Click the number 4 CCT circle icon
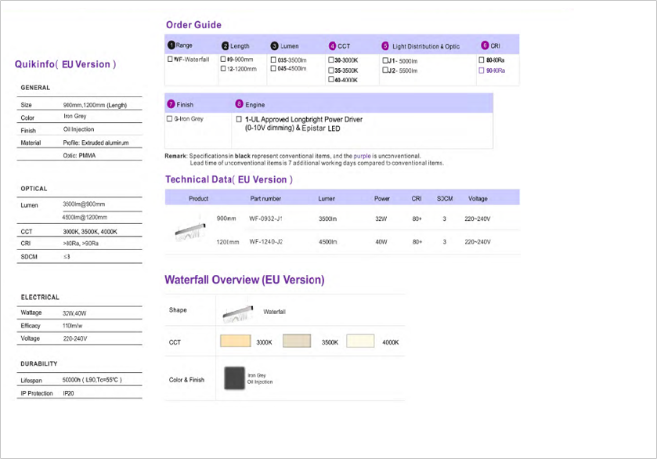This screenshot has width=657, height=459. (332, 46)
